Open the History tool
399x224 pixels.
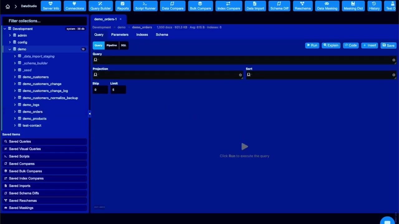374,6
